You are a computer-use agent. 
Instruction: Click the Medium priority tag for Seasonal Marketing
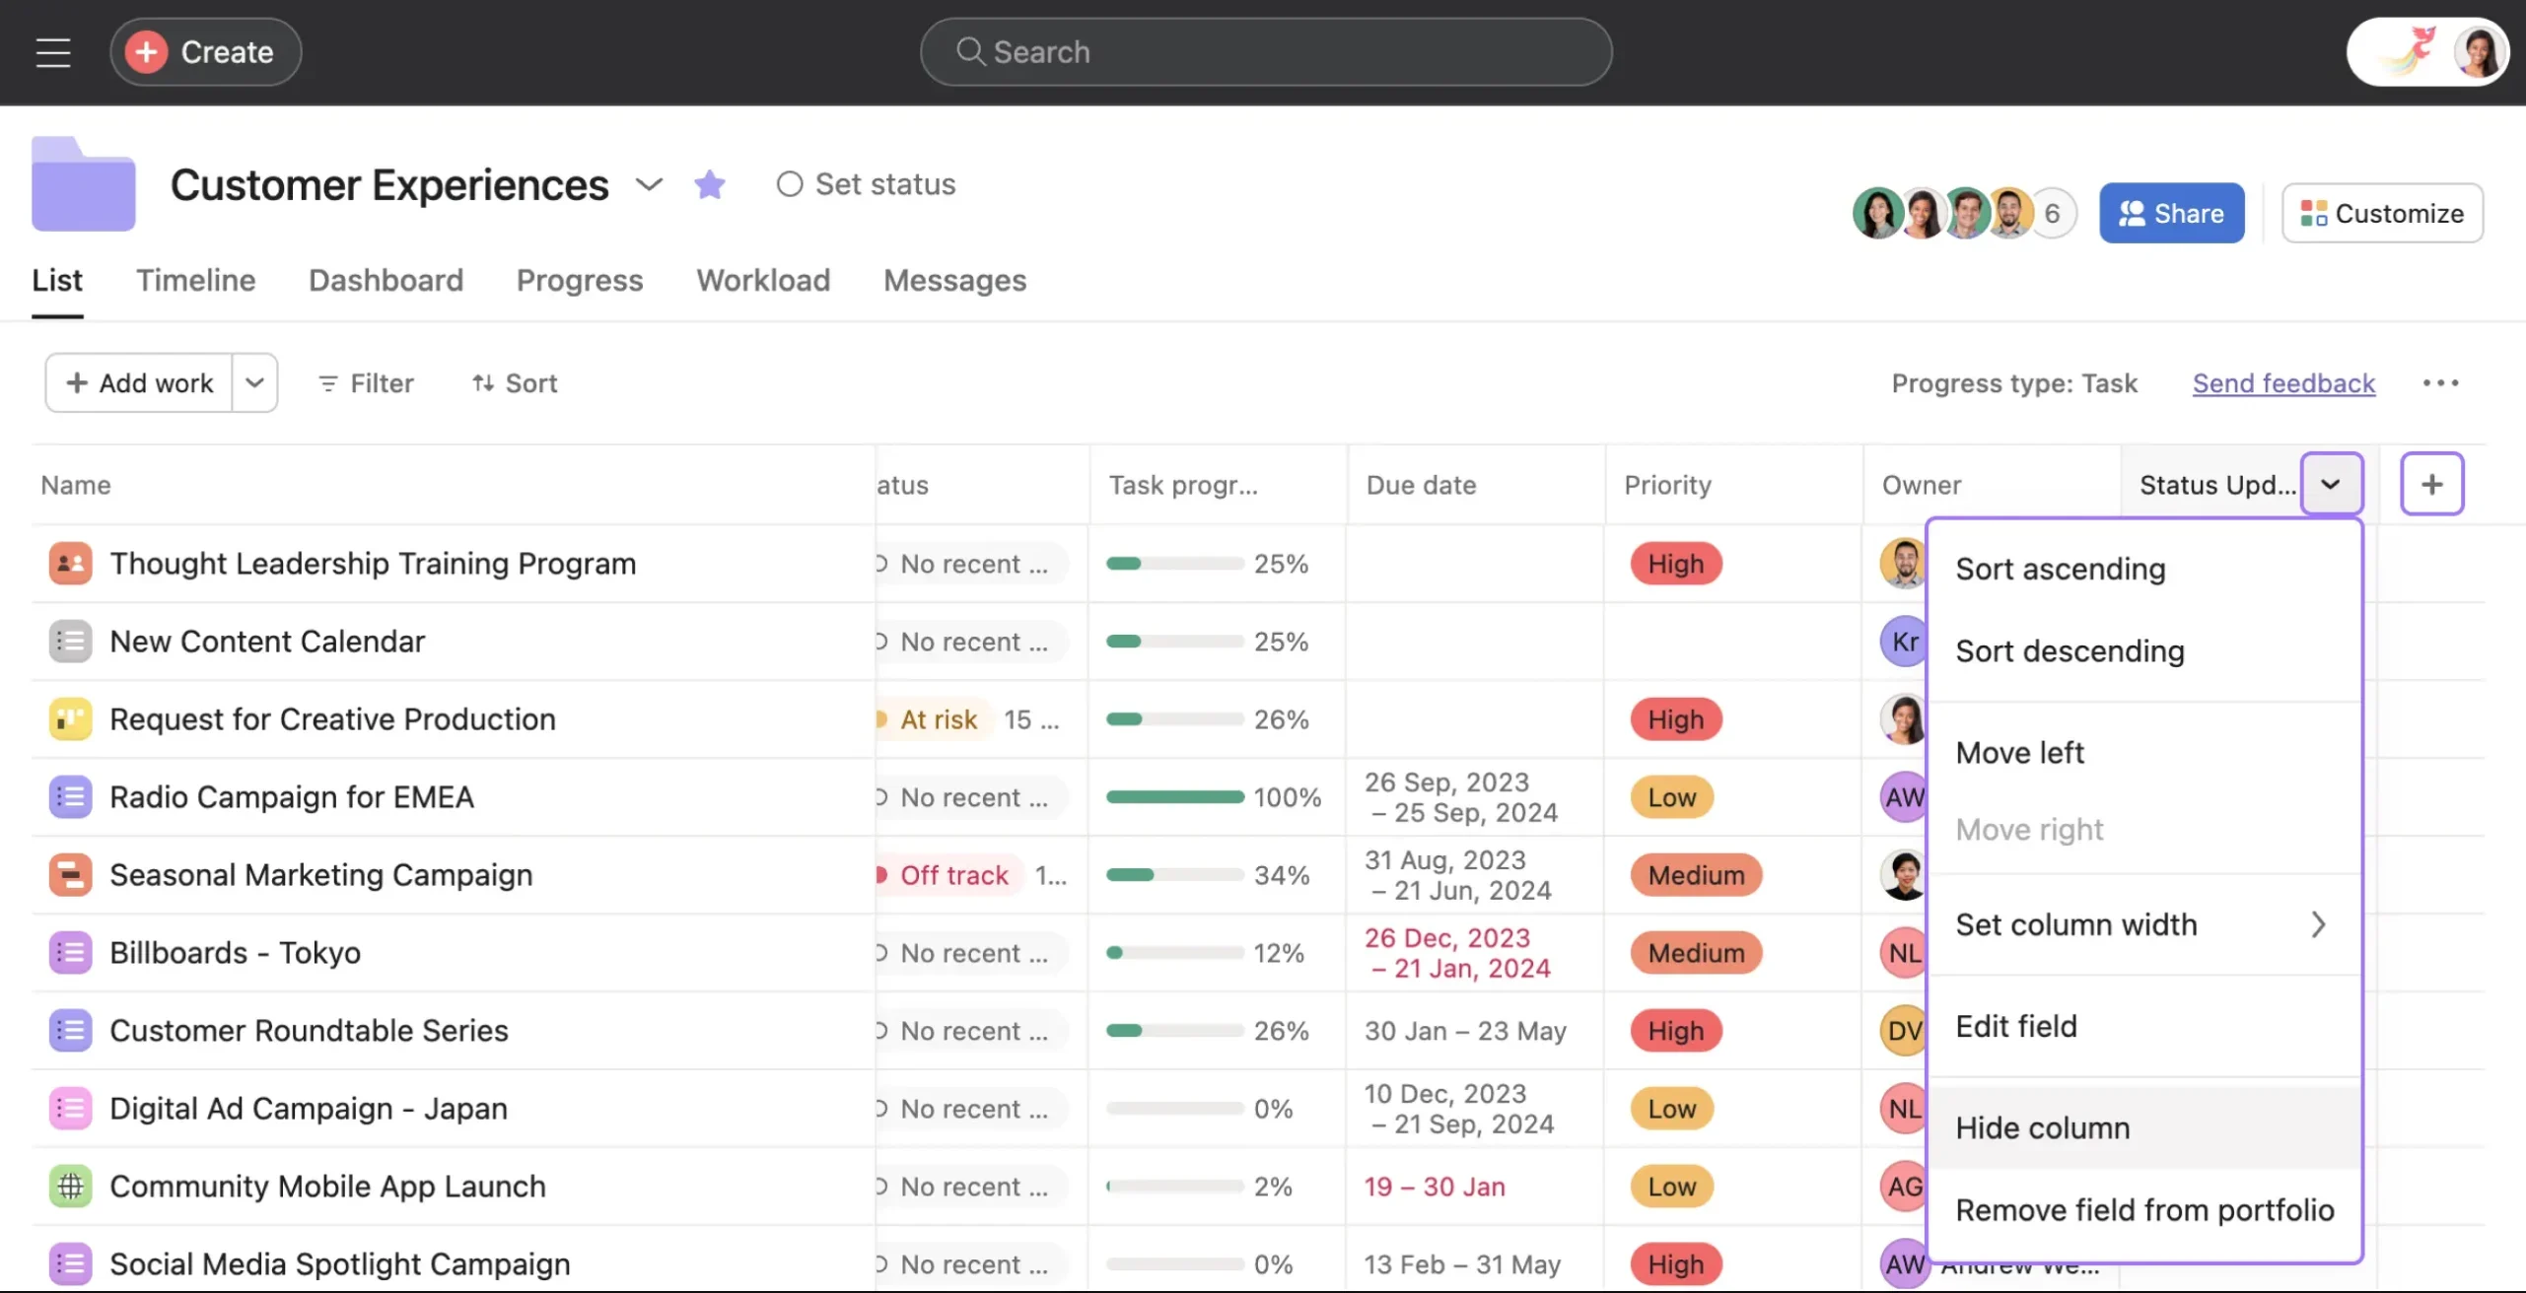(x=1696, y=875)
